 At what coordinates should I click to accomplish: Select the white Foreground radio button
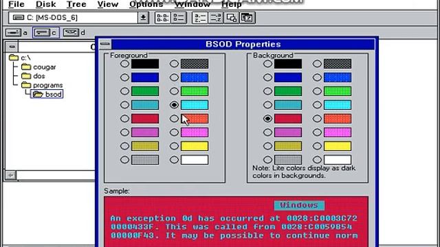[174, 160]
